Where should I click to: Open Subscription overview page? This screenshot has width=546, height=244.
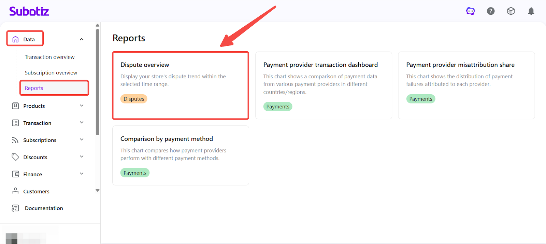click(51, 73)
